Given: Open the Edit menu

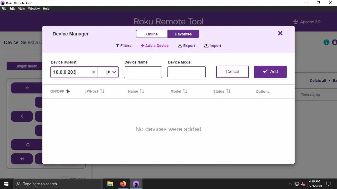Looking at the screenshot, I should click(12, 9).
